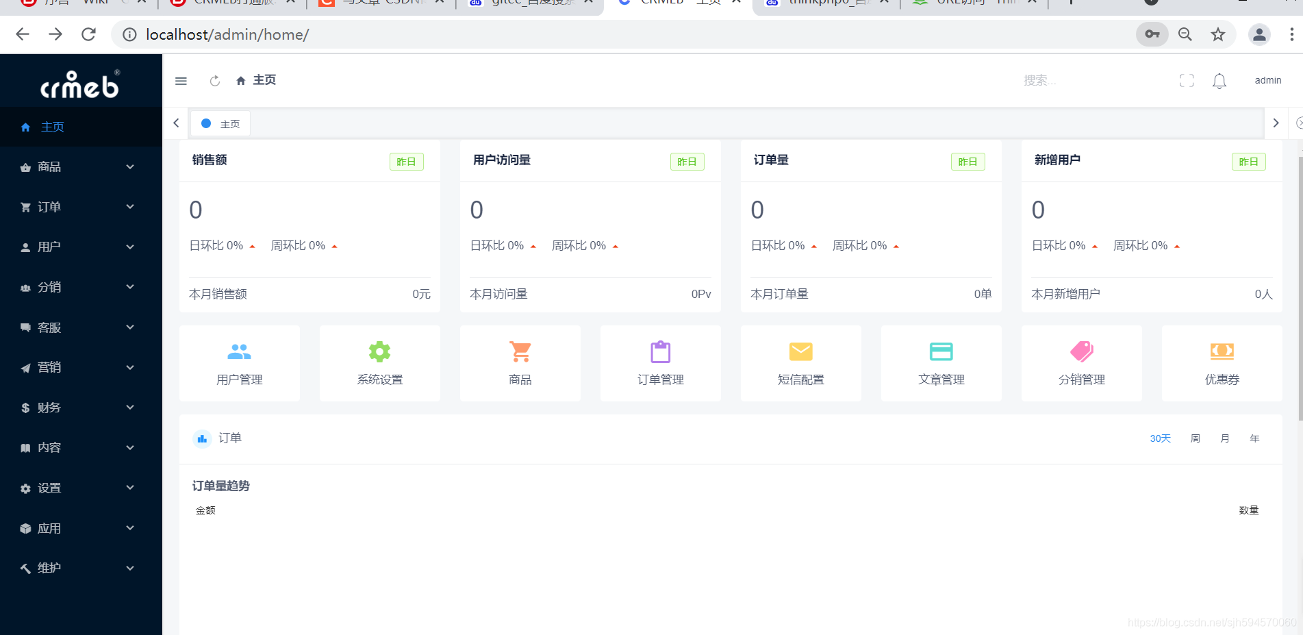Expand the 维护 sidebar menu
The height and width of the screenshot is (635, 1303).
81,568
